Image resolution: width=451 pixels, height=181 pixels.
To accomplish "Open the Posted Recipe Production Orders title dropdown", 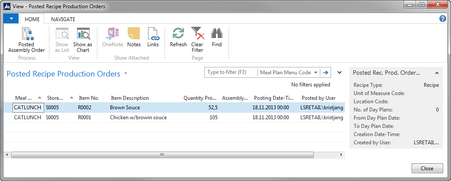I will [x=126, y=74].
